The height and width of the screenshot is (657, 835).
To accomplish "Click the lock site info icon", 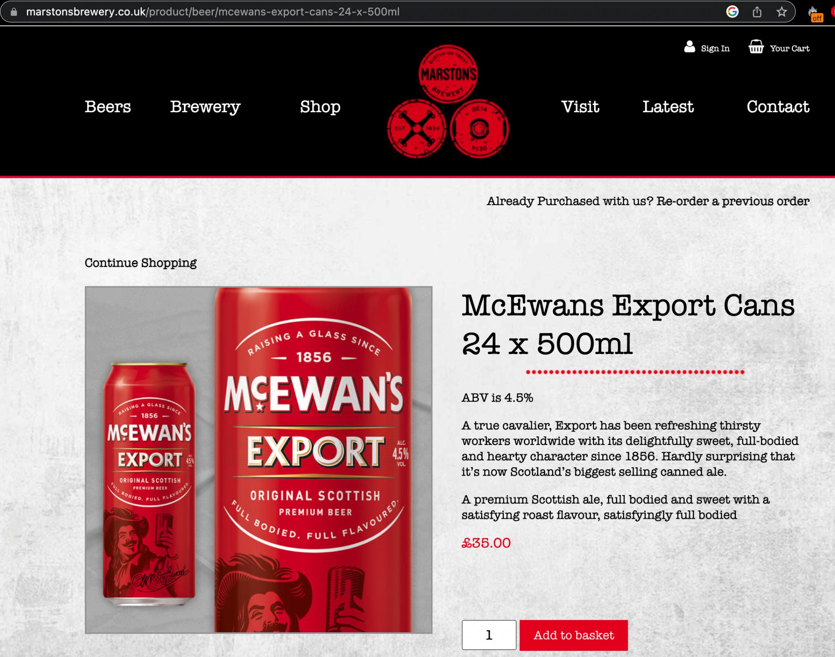I will [x=14, y=12].
